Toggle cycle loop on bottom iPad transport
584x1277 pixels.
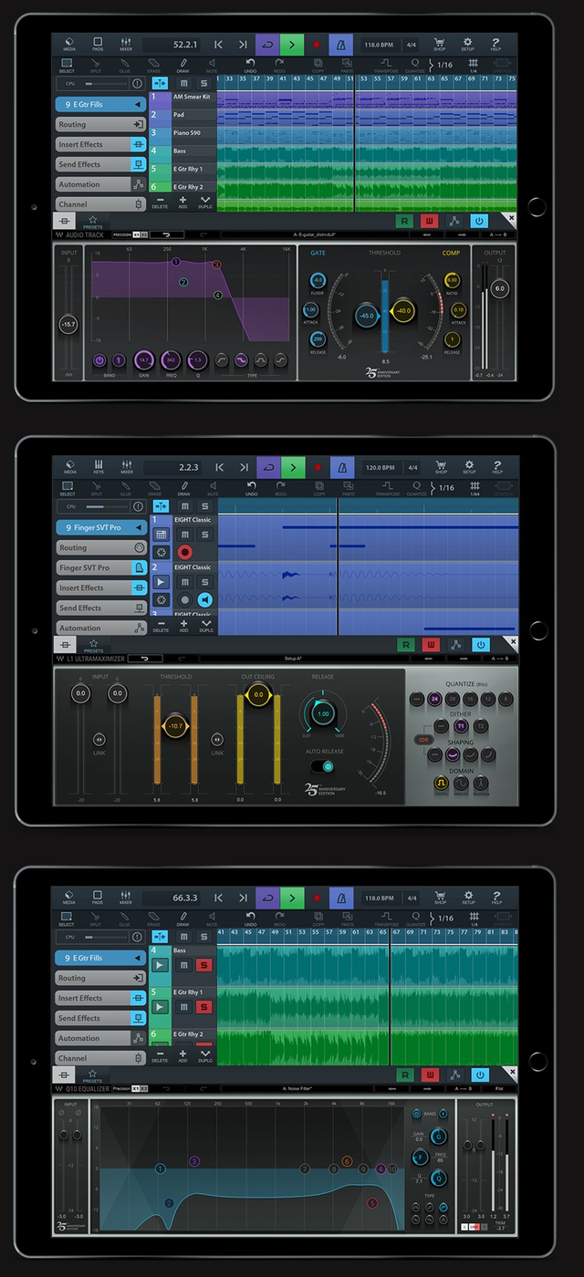tap(267, 898)
